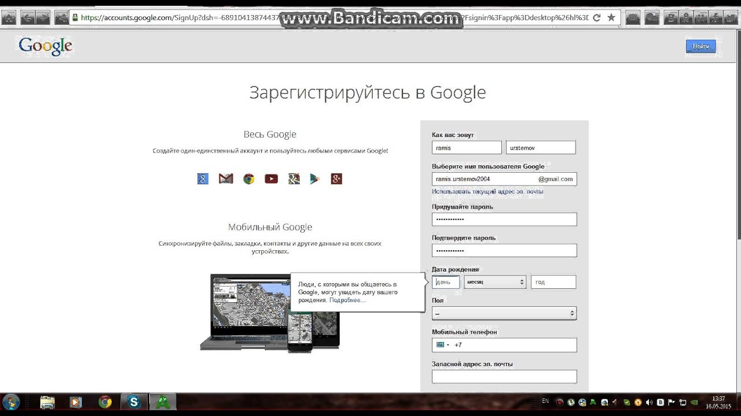Click the 'Придумайте пароль' password field
Screen dimensions: 741x416
[504, 220]
